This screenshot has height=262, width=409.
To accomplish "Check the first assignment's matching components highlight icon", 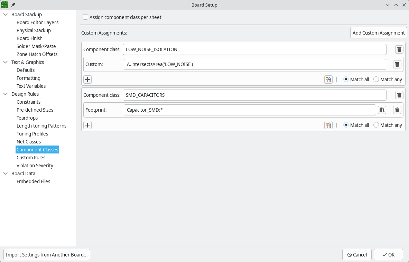I will click(x=328, y=79).
